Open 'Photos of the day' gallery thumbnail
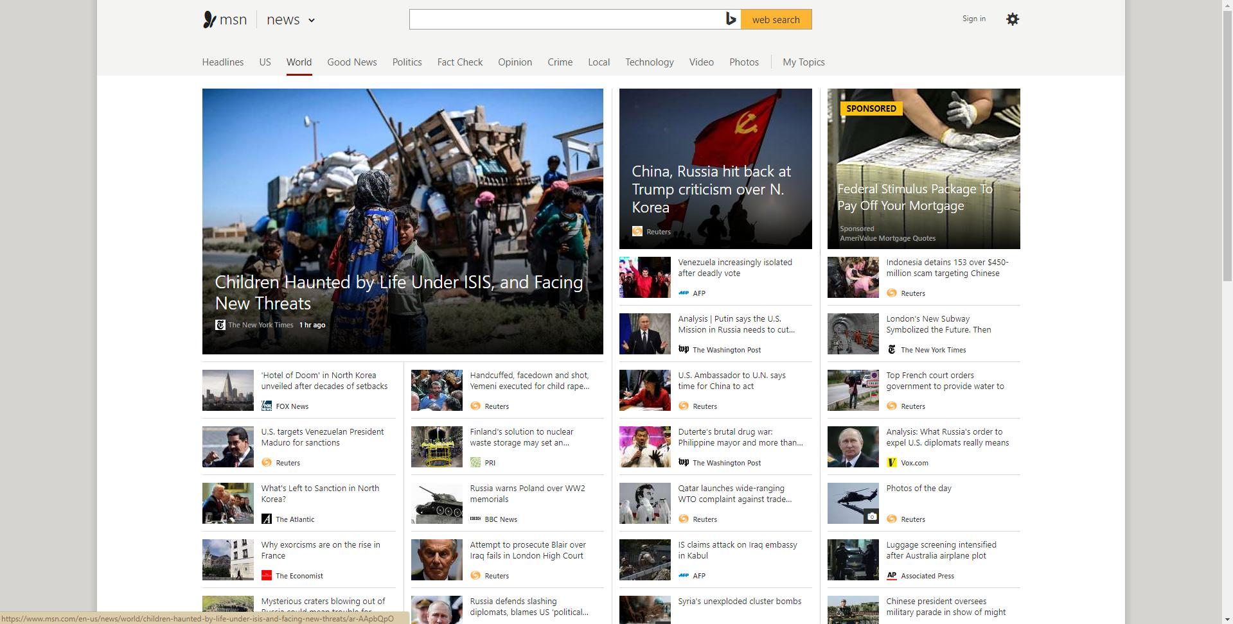The height and width of the screenshot is (624, 1233). 853,503
